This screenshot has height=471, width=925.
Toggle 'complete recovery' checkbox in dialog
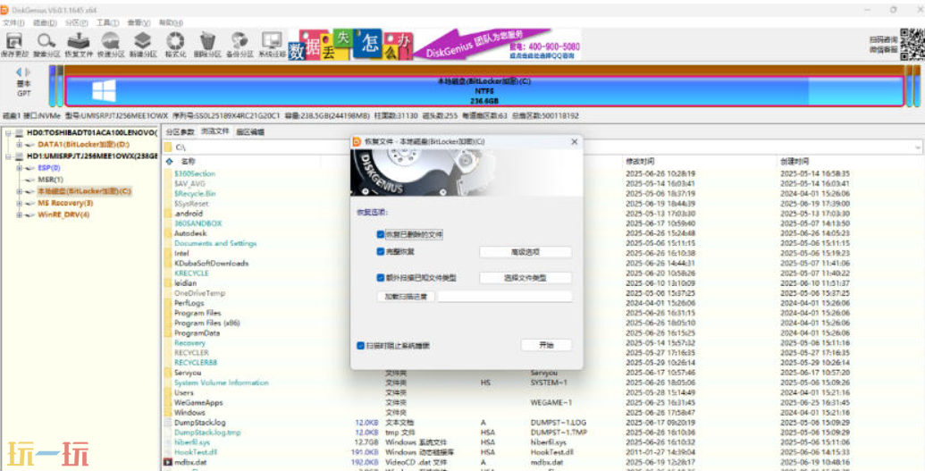pos(381,251)
